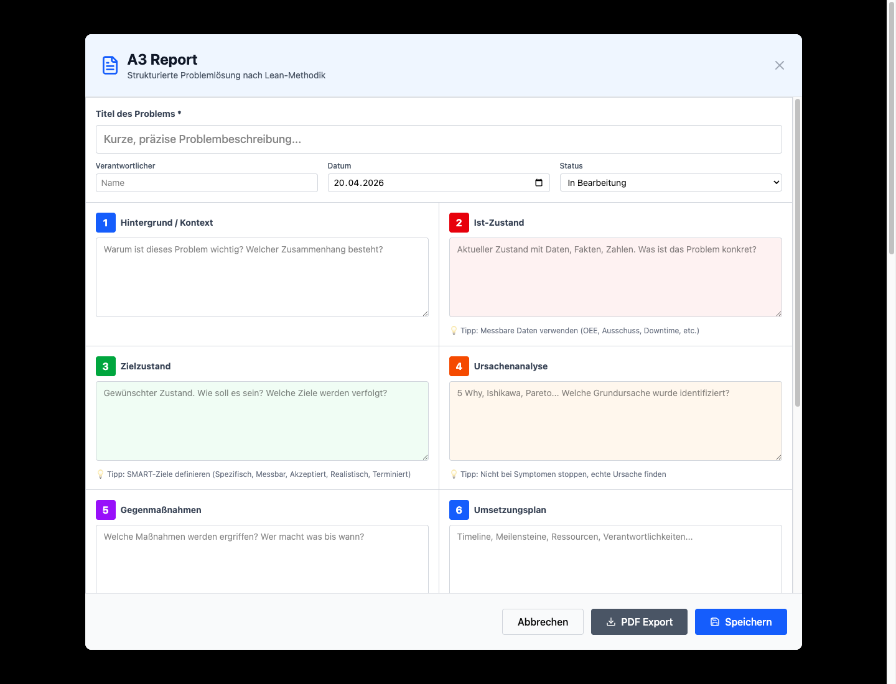
Task: Click into the Zielzustand textarea
Action: pyautogui.click(x=262, y=421)
